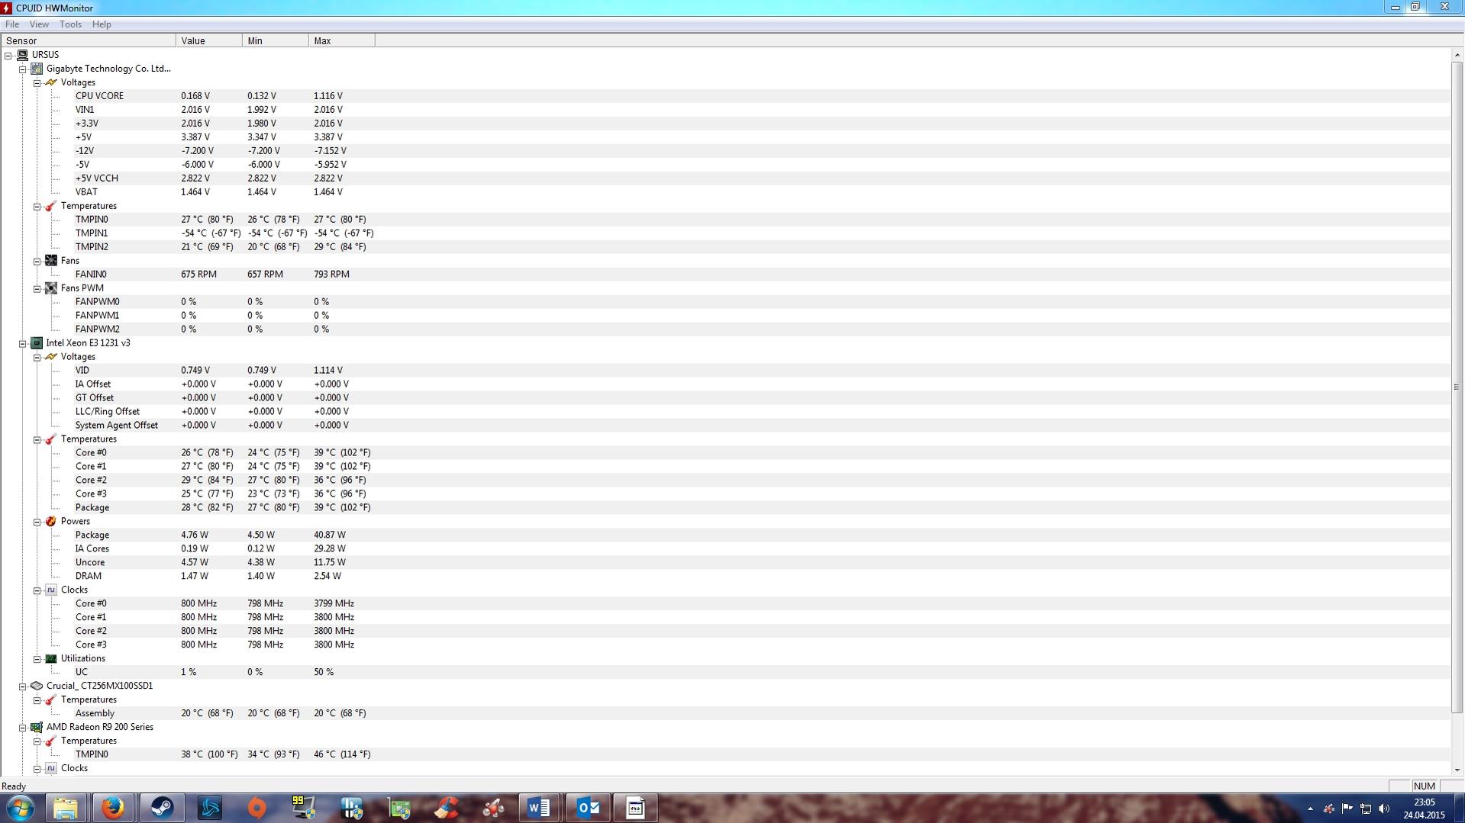
Task: Open the Windows Start menu
Action: 20,808
